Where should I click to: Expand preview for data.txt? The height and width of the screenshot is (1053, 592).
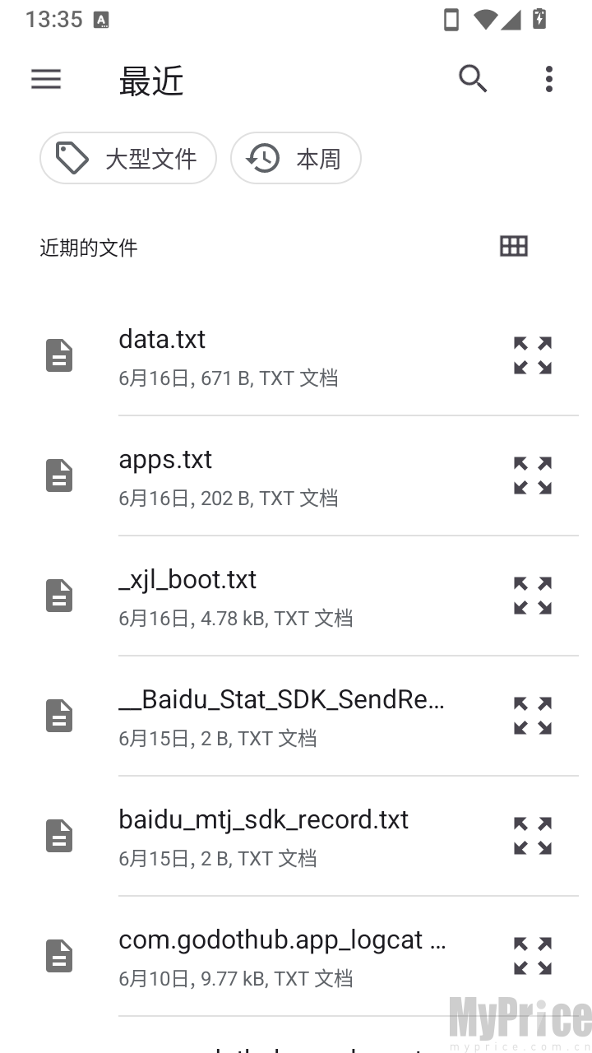533,355
